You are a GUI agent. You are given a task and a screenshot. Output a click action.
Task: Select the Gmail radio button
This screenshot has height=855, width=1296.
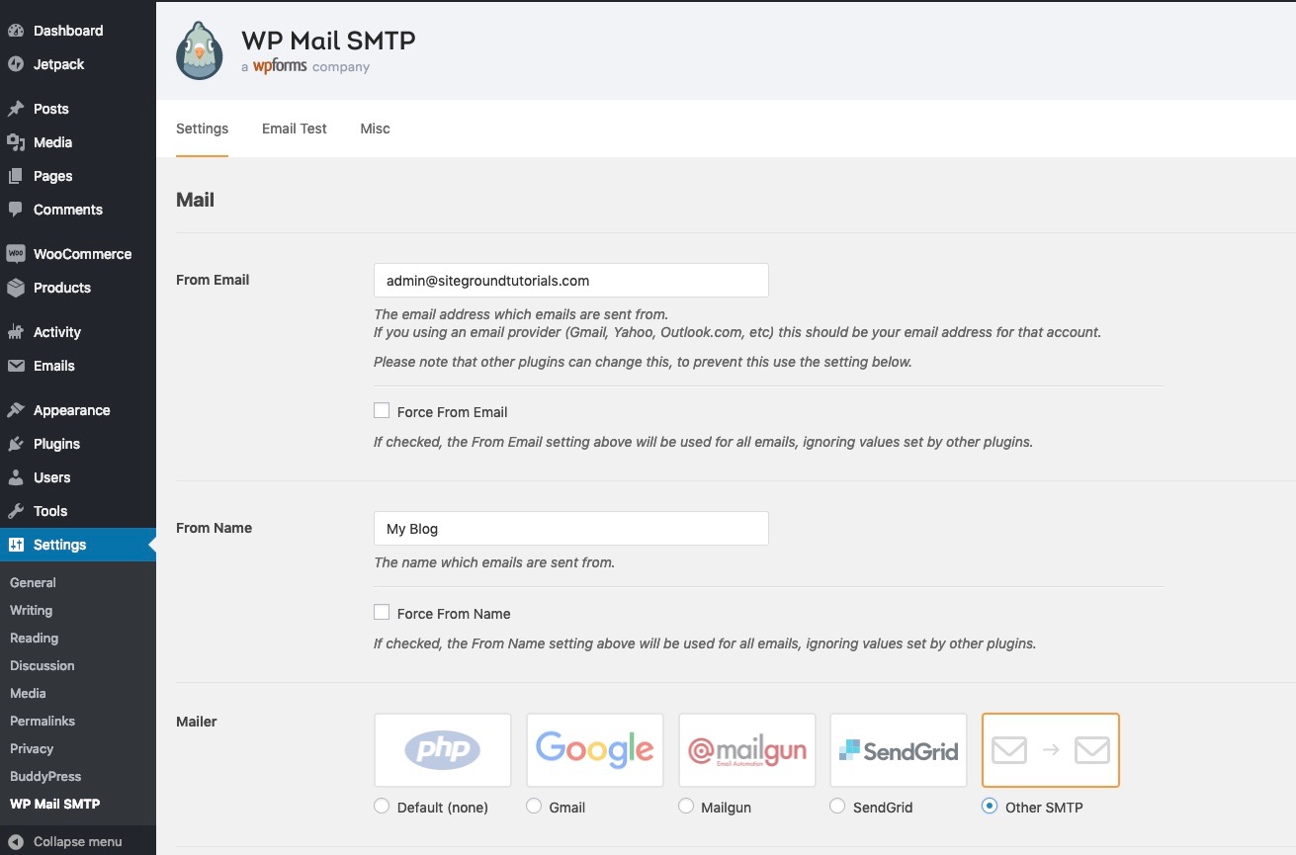tap(534, 806)
